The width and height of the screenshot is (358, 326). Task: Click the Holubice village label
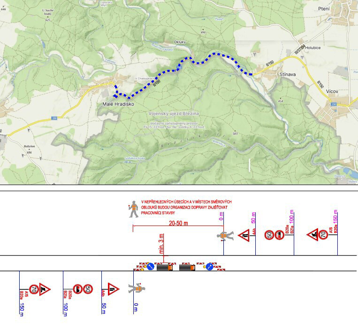point(313,48)
